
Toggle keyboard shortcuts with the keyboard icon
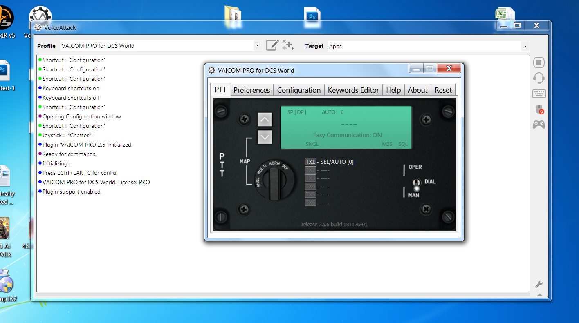tap(539, 94)
